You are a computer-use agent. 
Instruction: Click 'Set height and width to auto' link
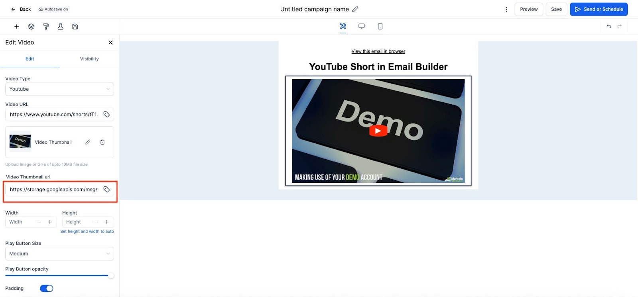pos(87,231)
